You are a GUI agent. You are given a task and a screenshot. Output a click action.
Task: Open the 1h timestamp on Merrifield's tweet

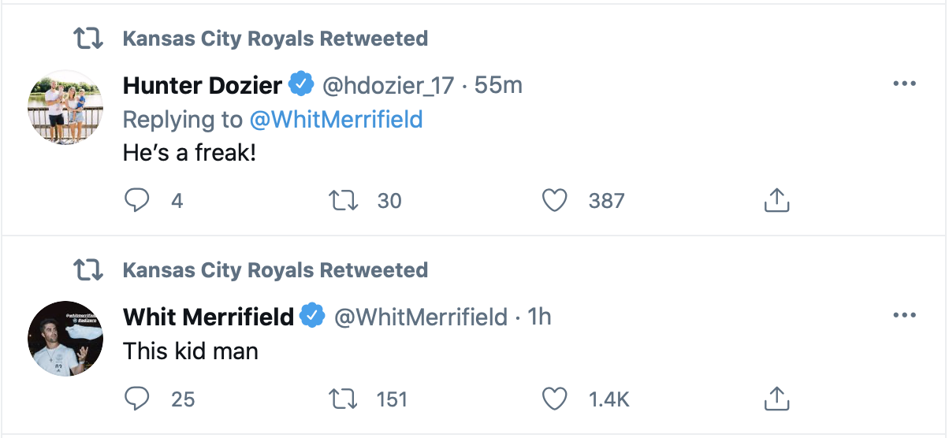[x=539, y=317]
